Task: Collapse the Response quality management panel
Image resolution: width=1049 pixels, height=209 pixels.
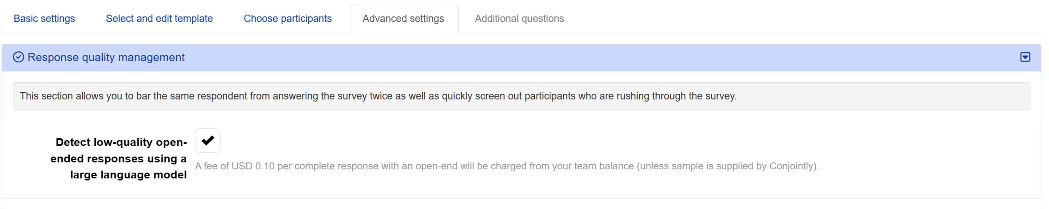Action: coord(1025,57)
